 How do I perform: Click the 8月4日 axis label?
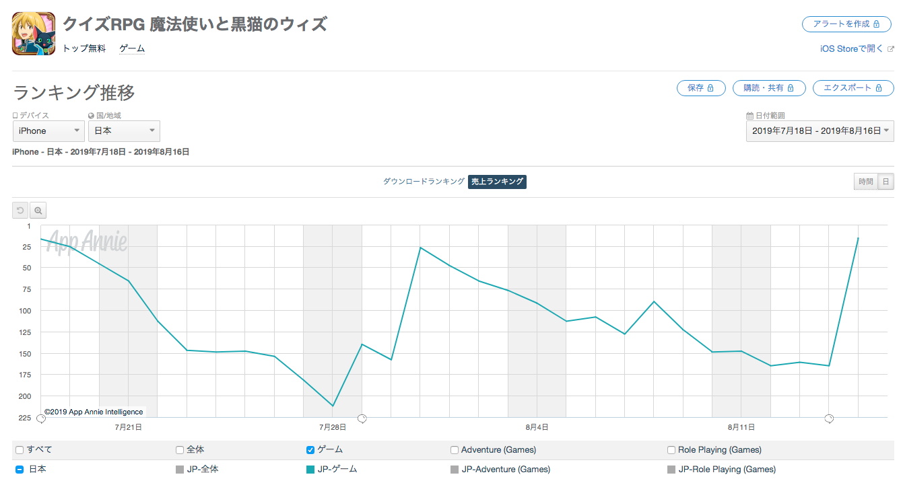(537, 427)
